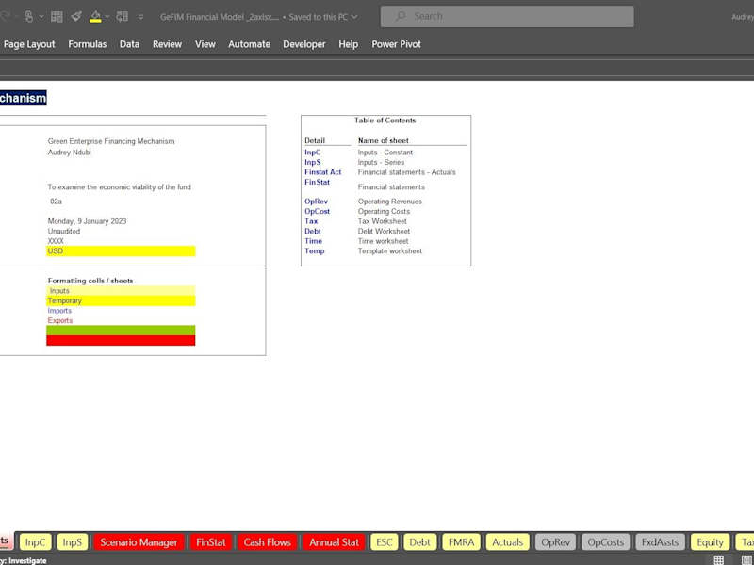Click the table grid icon in quick access toolbar
The height and width of the screenshot is (565, 754).
pyautogui.click(x=57, y=17)
